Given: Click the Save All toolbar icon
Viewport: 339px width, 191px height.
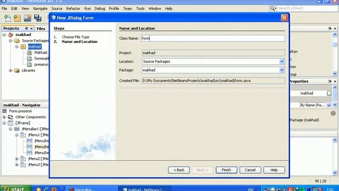Looking at the screenshot, I should tap(38, 18).
